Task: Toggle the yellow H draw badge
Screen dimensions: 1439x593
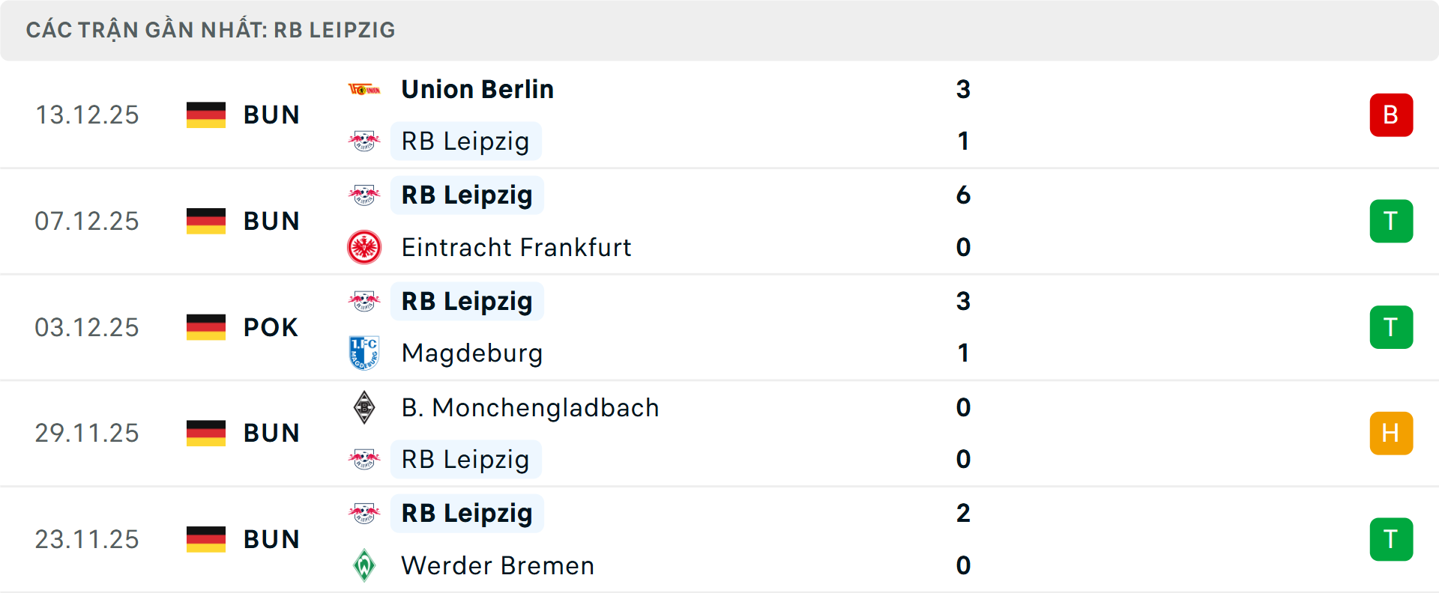Action: [x=1392, y=433]
